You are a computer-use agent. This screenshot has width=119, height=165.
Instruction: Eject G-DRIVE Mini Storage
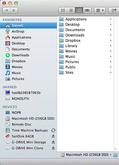(x=53, y=142)
